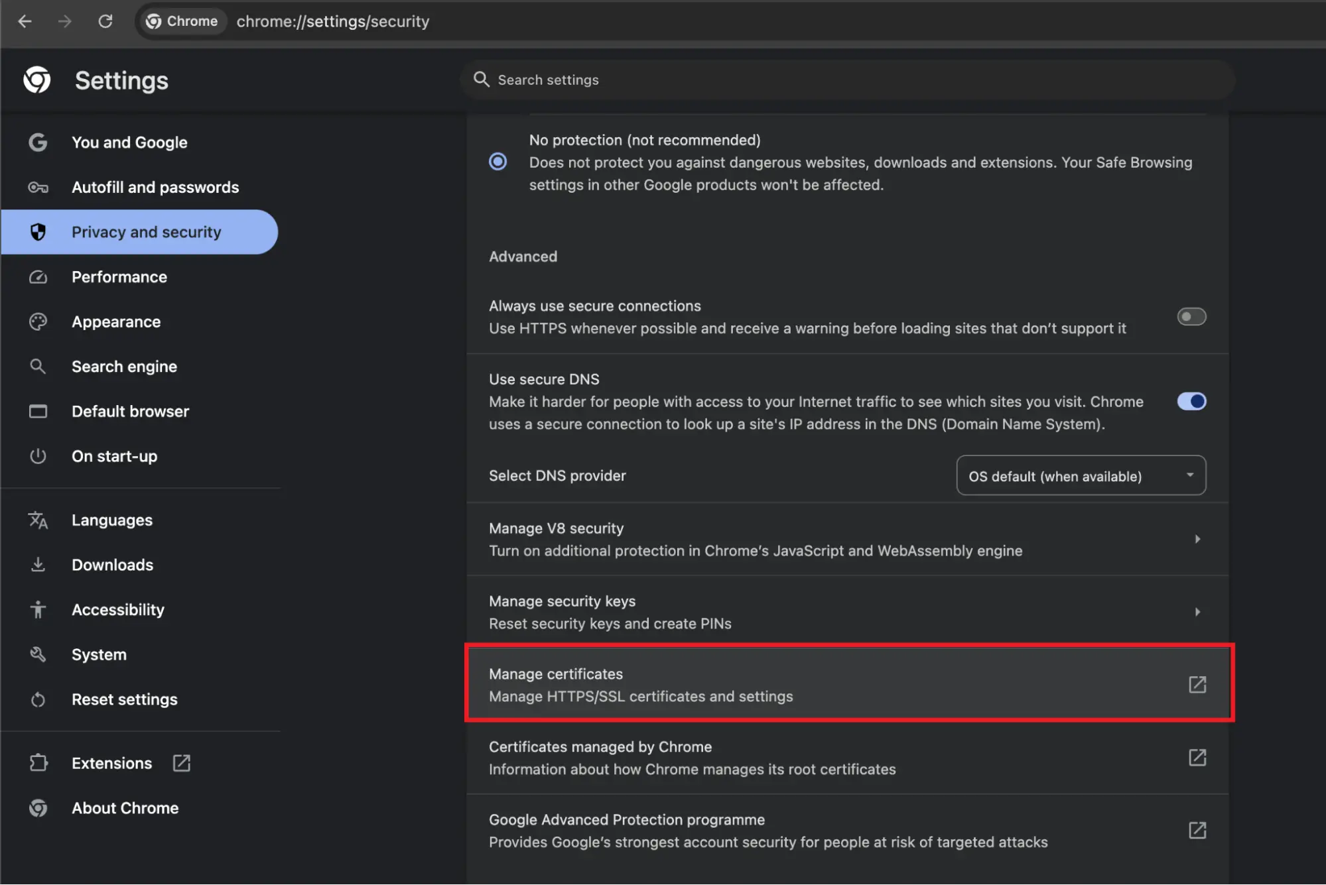
Task: Click the Appearance palette icon
Action: click(38, 322)
